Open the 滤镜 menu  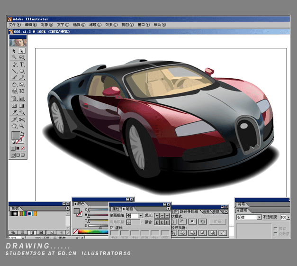pyautogui.click(x=95, y=25)
